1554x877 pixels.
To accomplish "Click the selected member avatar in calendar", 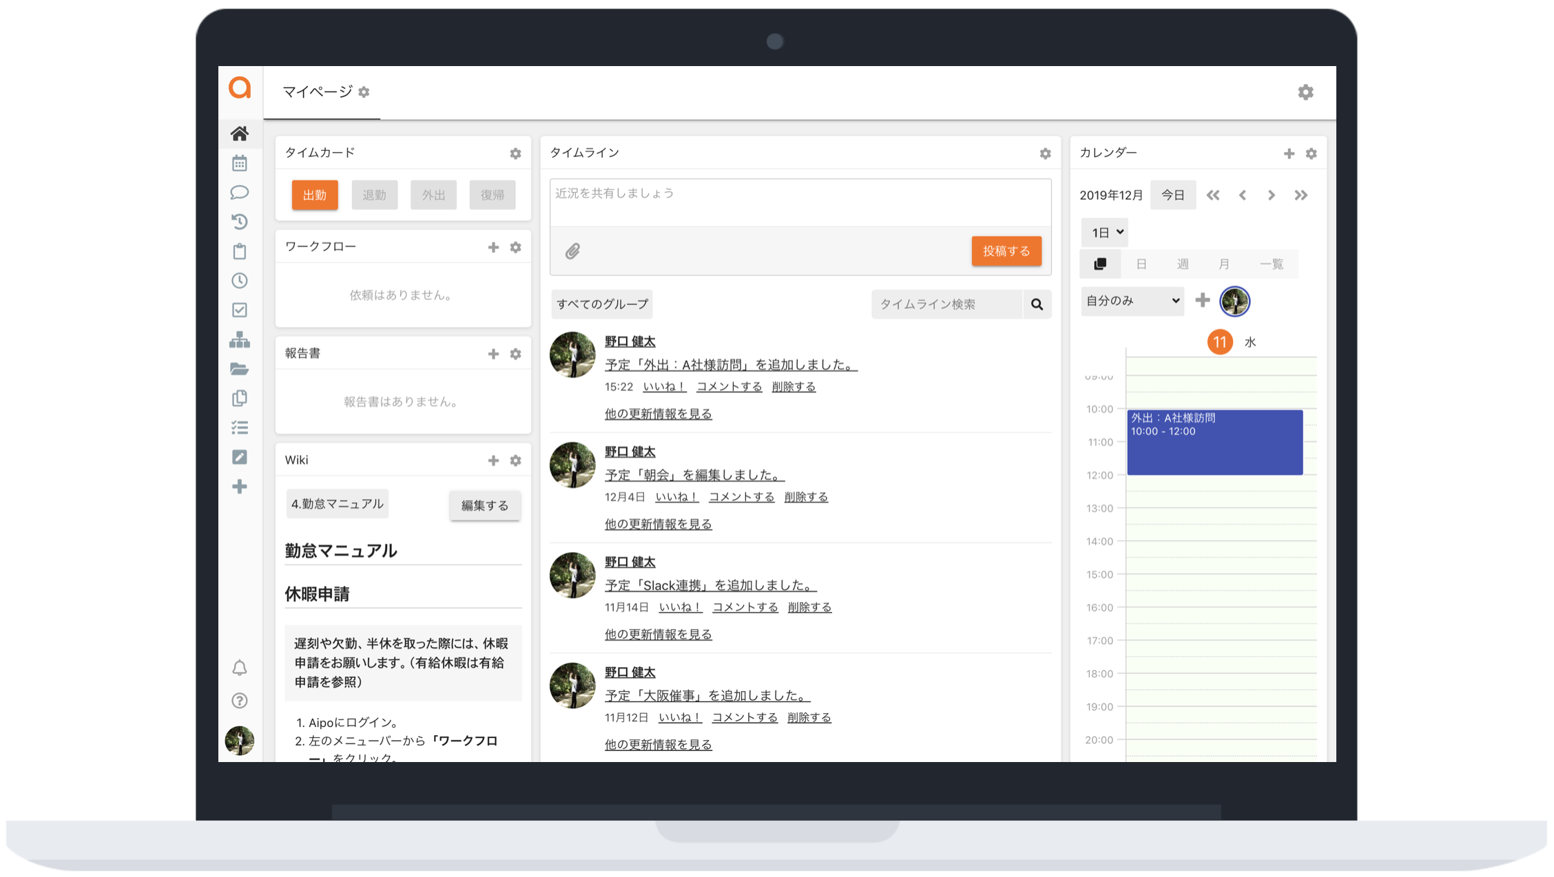I will point(1234,302).
